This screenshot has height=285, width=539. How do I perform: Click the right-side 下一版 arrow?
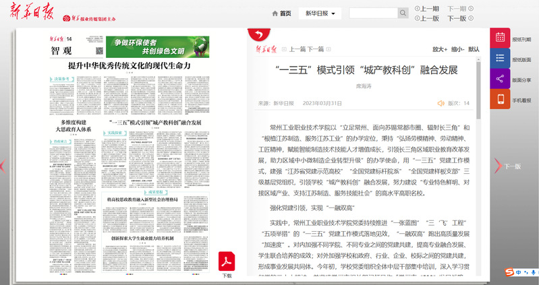point(499,166)
